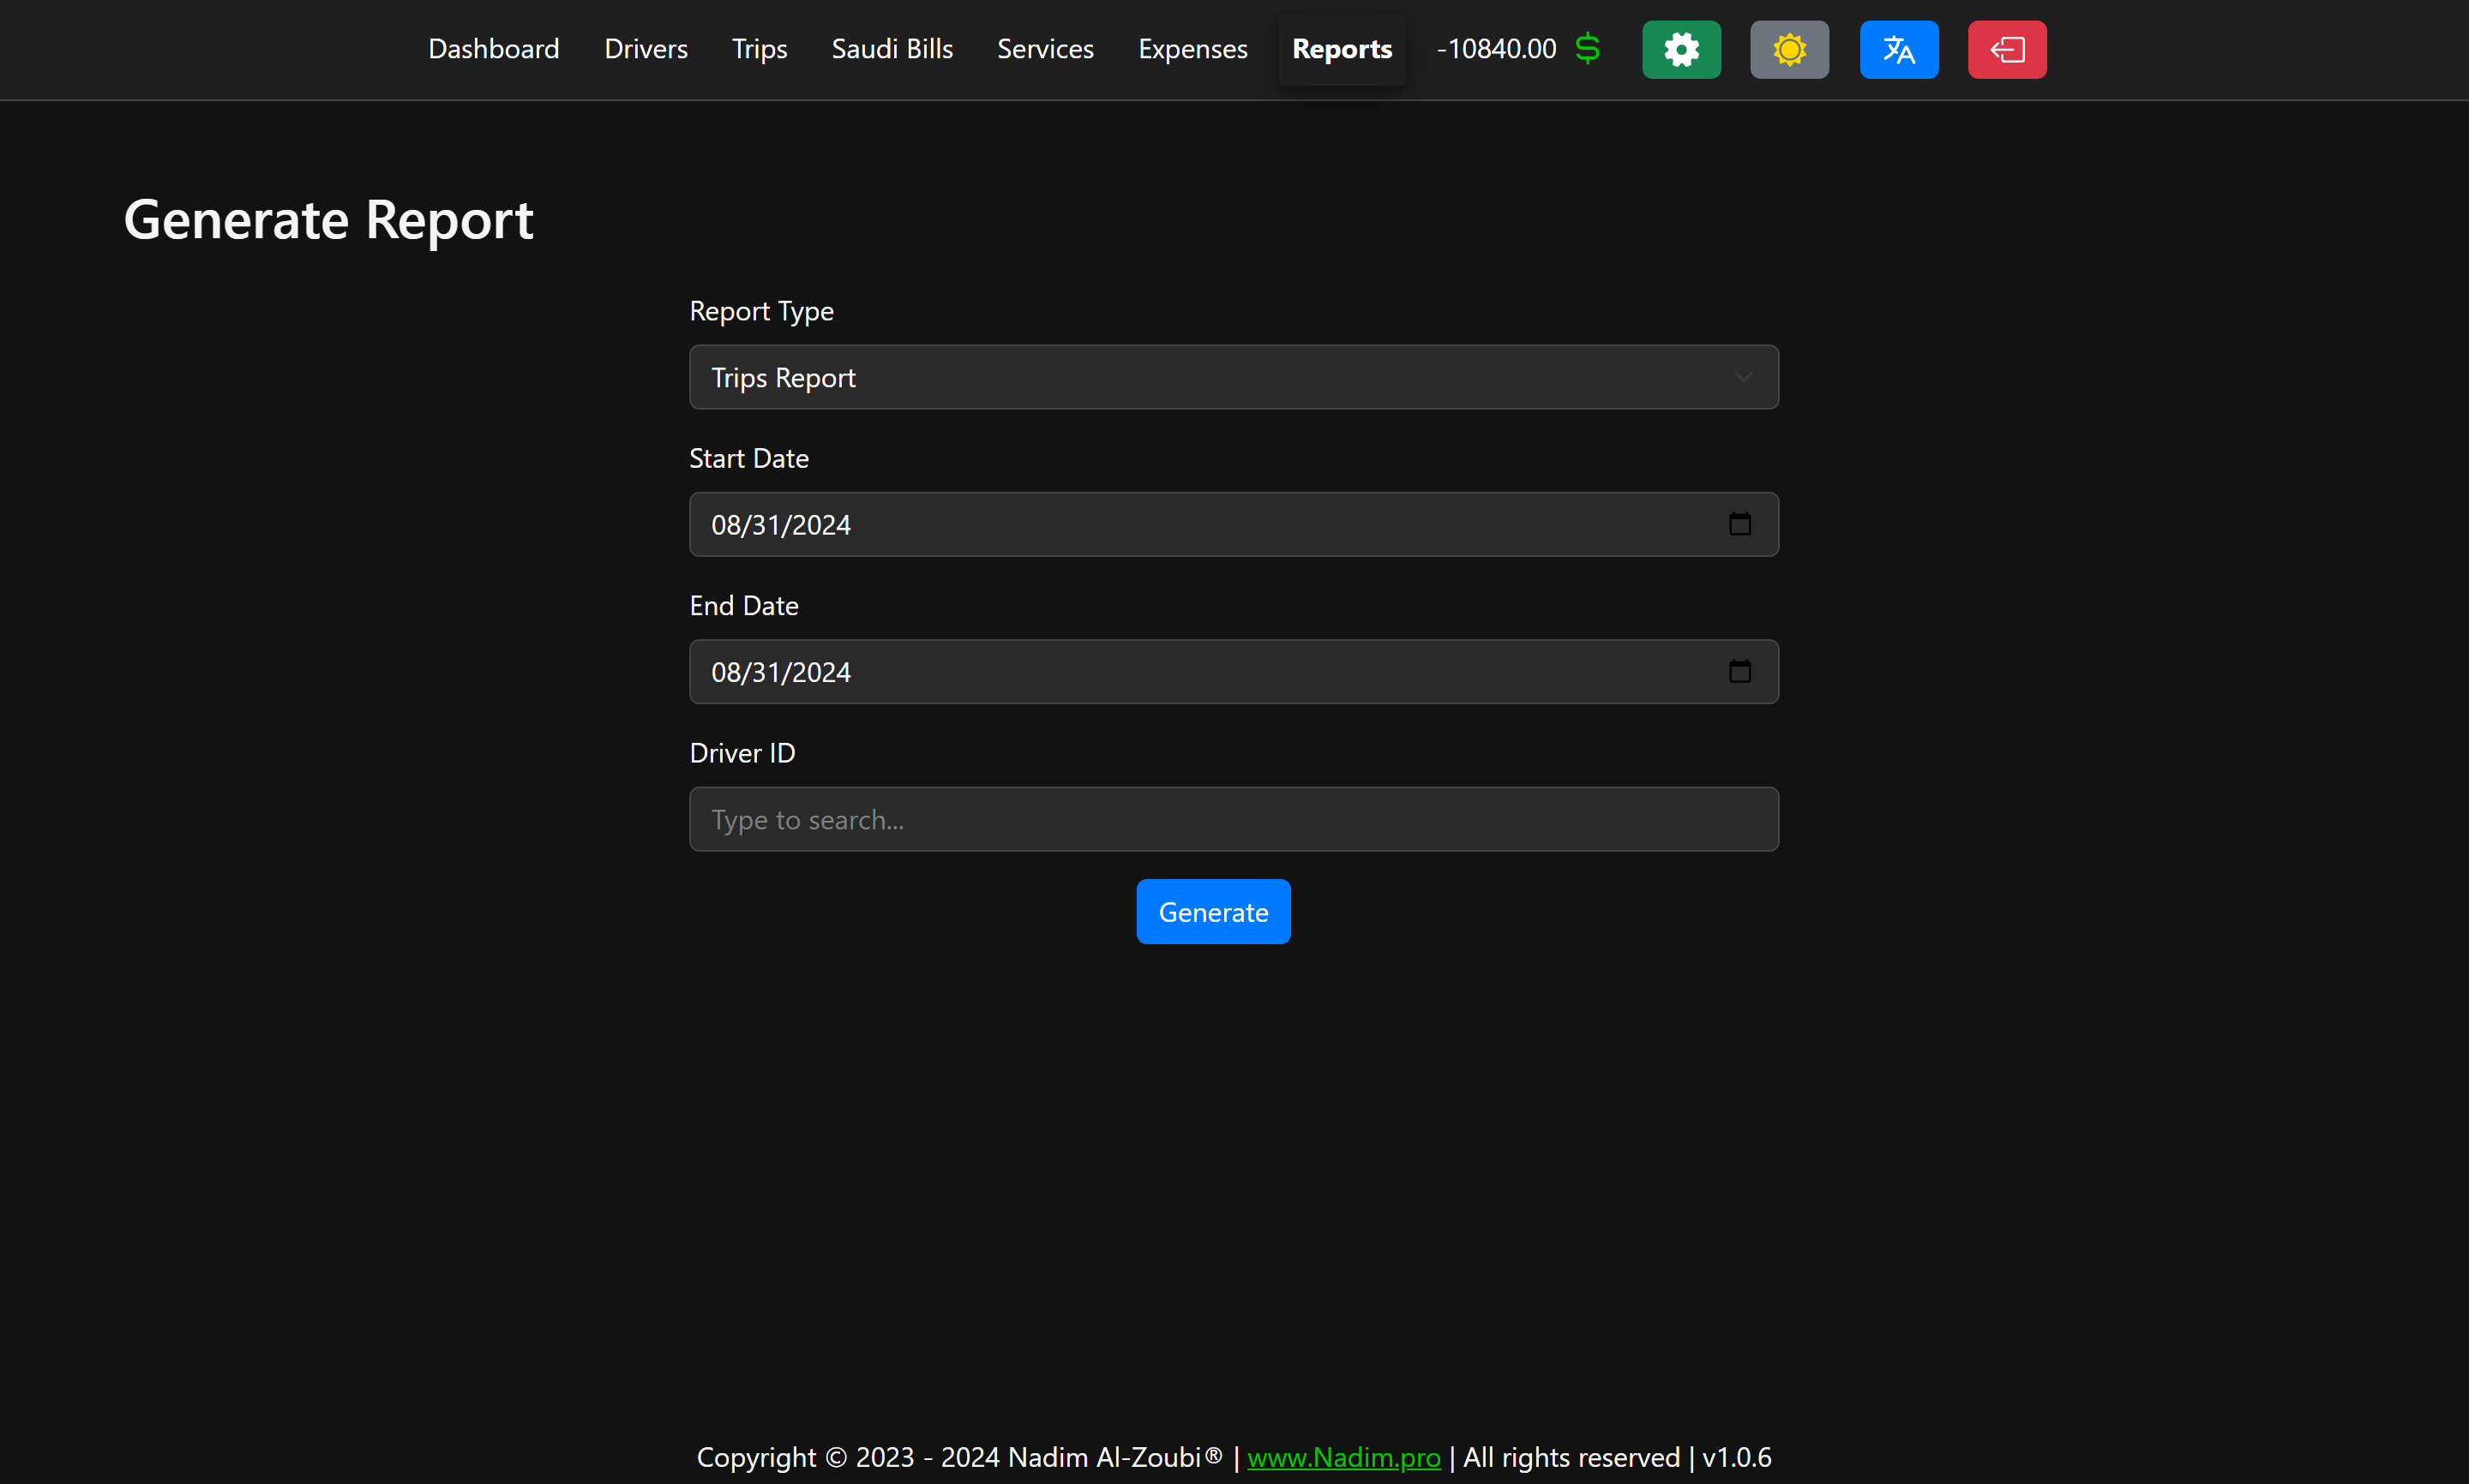
Task: Open Saudi Bills section
Action: click(892, 49)
